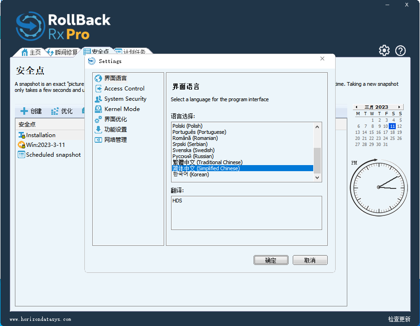Select Português (Portuguese) language

tap(242, 132)
